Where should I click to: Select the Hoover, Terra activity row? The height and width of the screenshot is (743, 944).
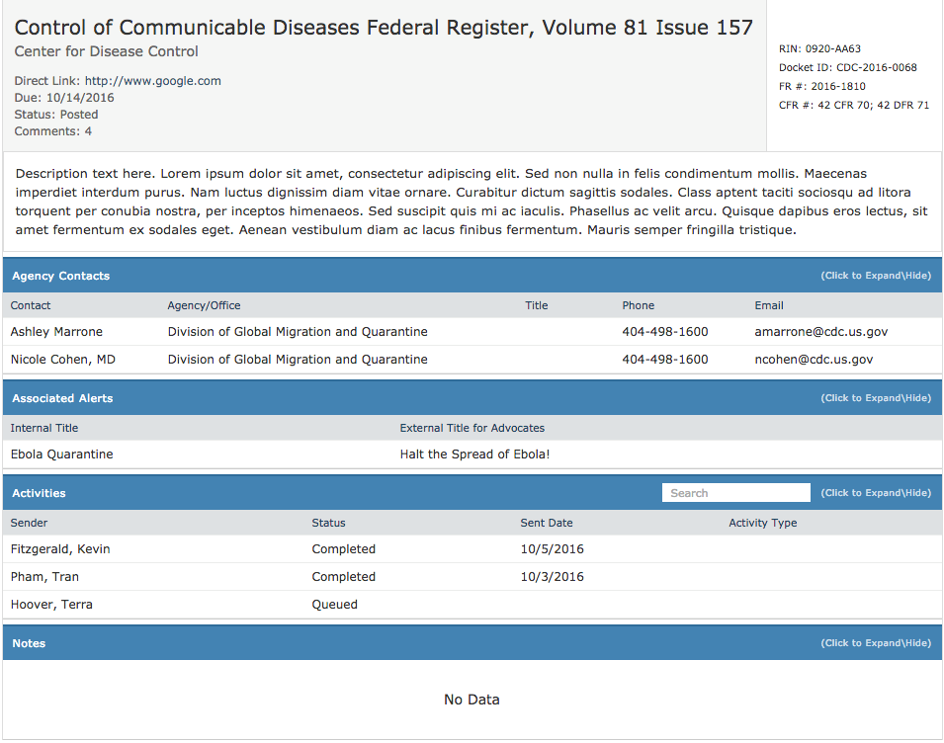point(472,605)
